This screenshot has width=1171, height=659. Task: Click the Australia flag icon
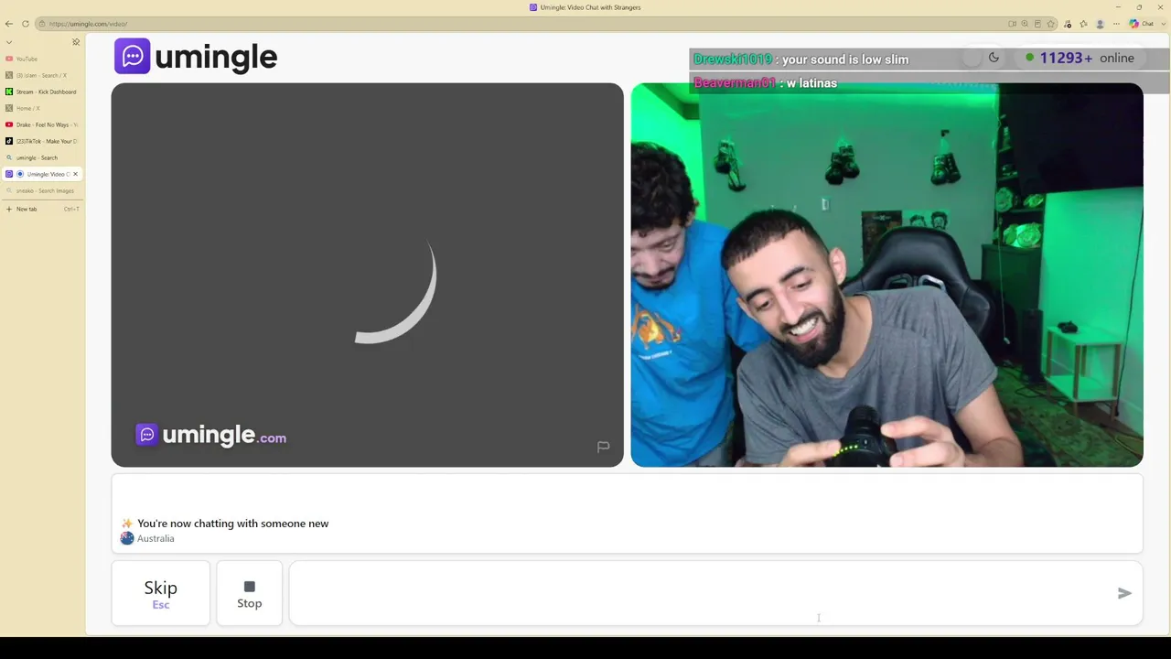(127, 538)
